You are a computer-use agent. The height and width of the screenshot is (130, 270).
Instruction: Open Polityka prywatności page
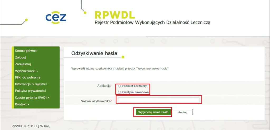point(30,91)
